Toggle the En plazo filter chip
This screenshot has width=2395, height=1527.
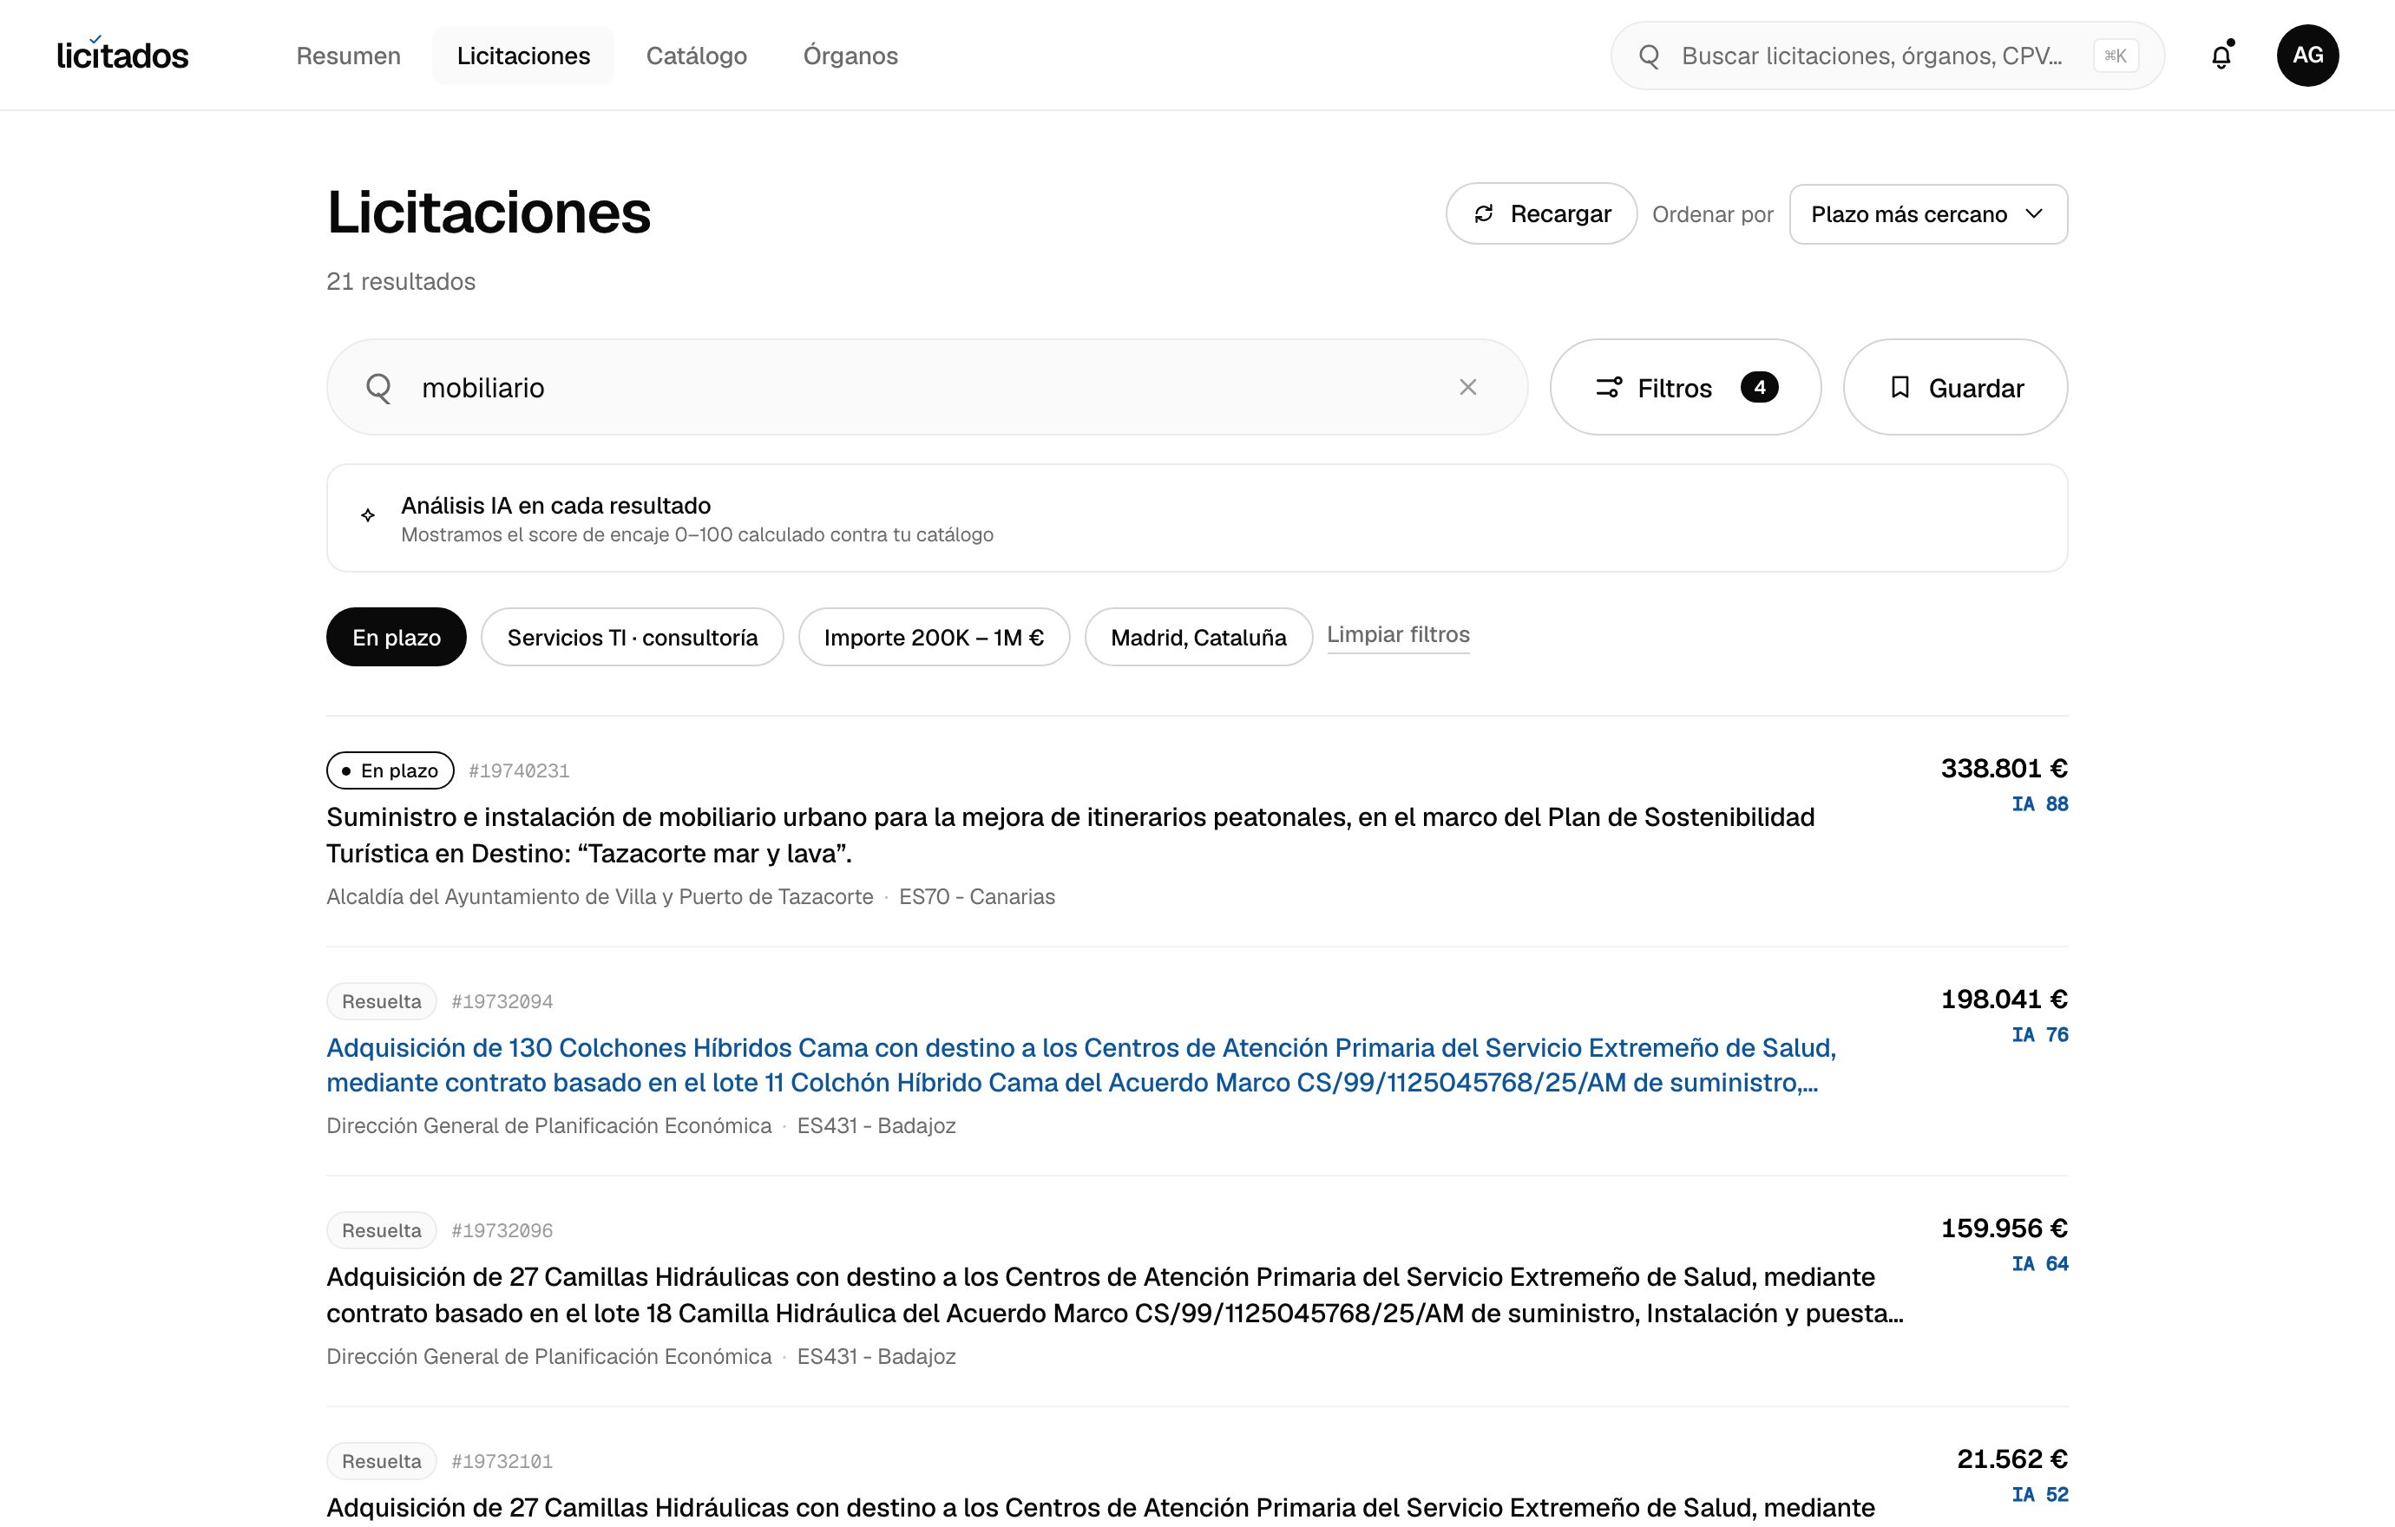(396, 637)
